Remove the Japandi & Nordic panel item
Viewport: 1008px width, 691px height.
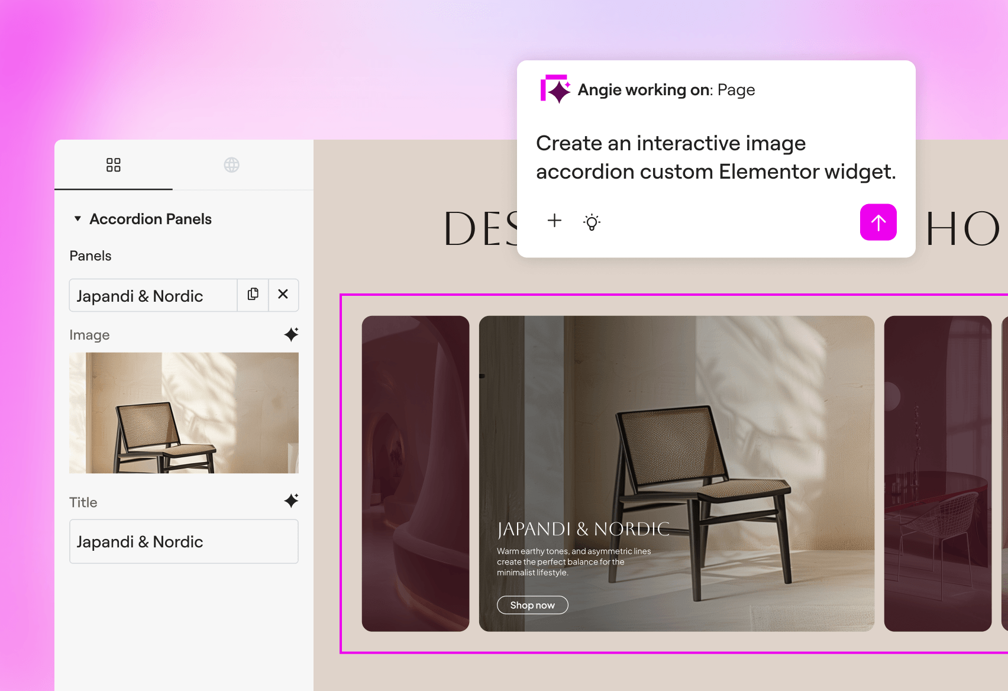pyautogui.click(x=283, y=295)
